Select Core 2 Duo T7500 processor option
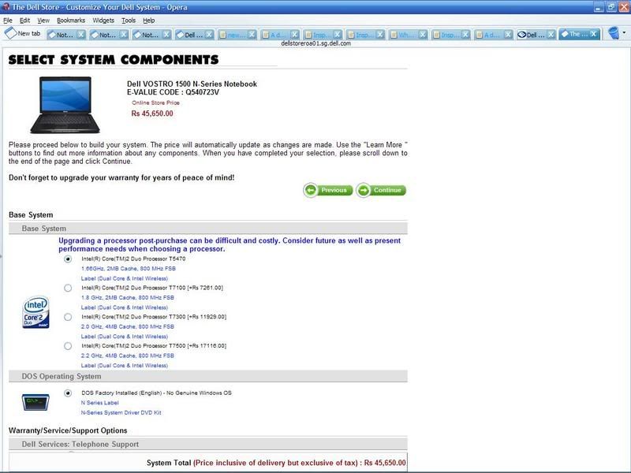Screen dimensions: 631x473 pyautogui.click(x=68, y=346)
